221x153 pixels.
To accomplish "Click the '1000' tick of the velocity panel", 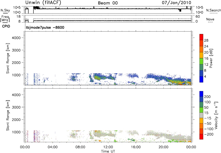I will 16,132.
